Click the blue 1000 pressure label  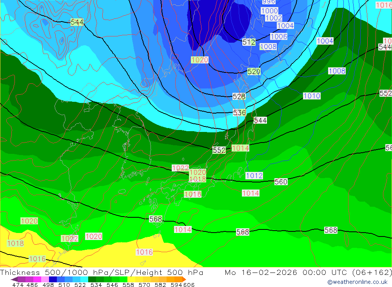(x=269, y=11)
